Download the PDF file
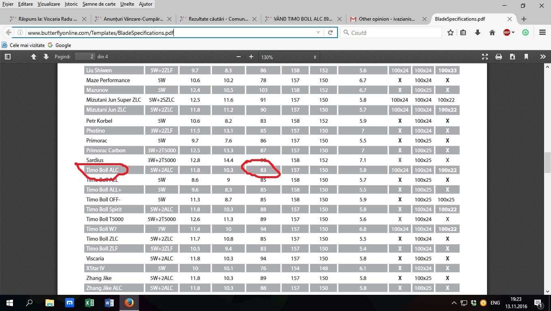The width and height of the screenshot is (551, 311). point(513,57)
